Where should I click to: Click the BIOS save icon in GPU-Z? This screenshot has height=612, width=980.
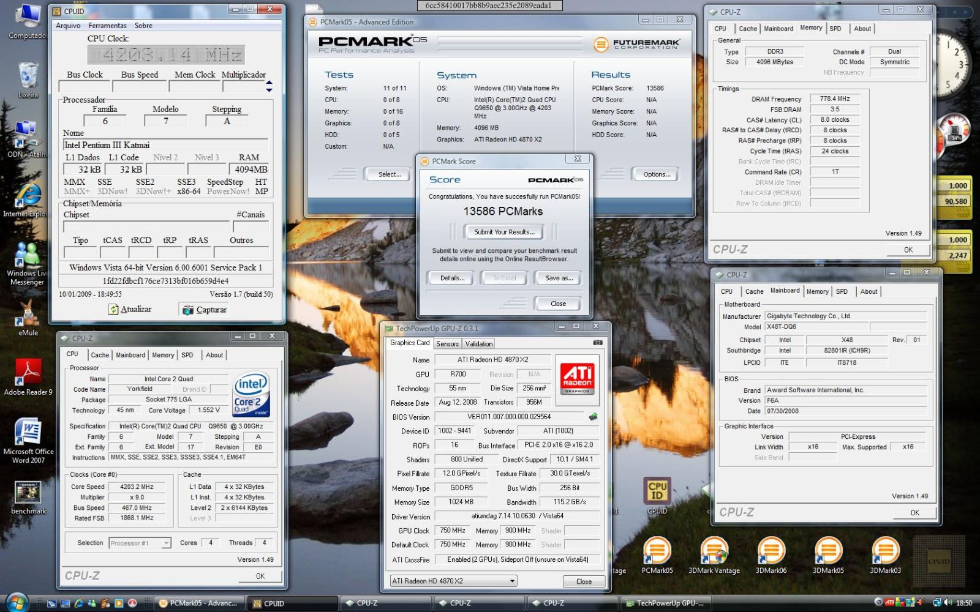(x=593, y=417)
